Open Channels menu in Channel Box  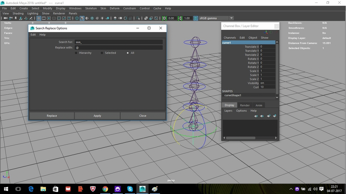click(x=230, y=38)
